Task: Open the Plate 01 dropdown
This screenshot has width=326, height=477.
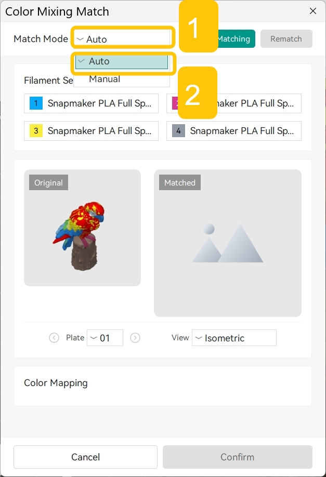Action: (x=105, y=338)
